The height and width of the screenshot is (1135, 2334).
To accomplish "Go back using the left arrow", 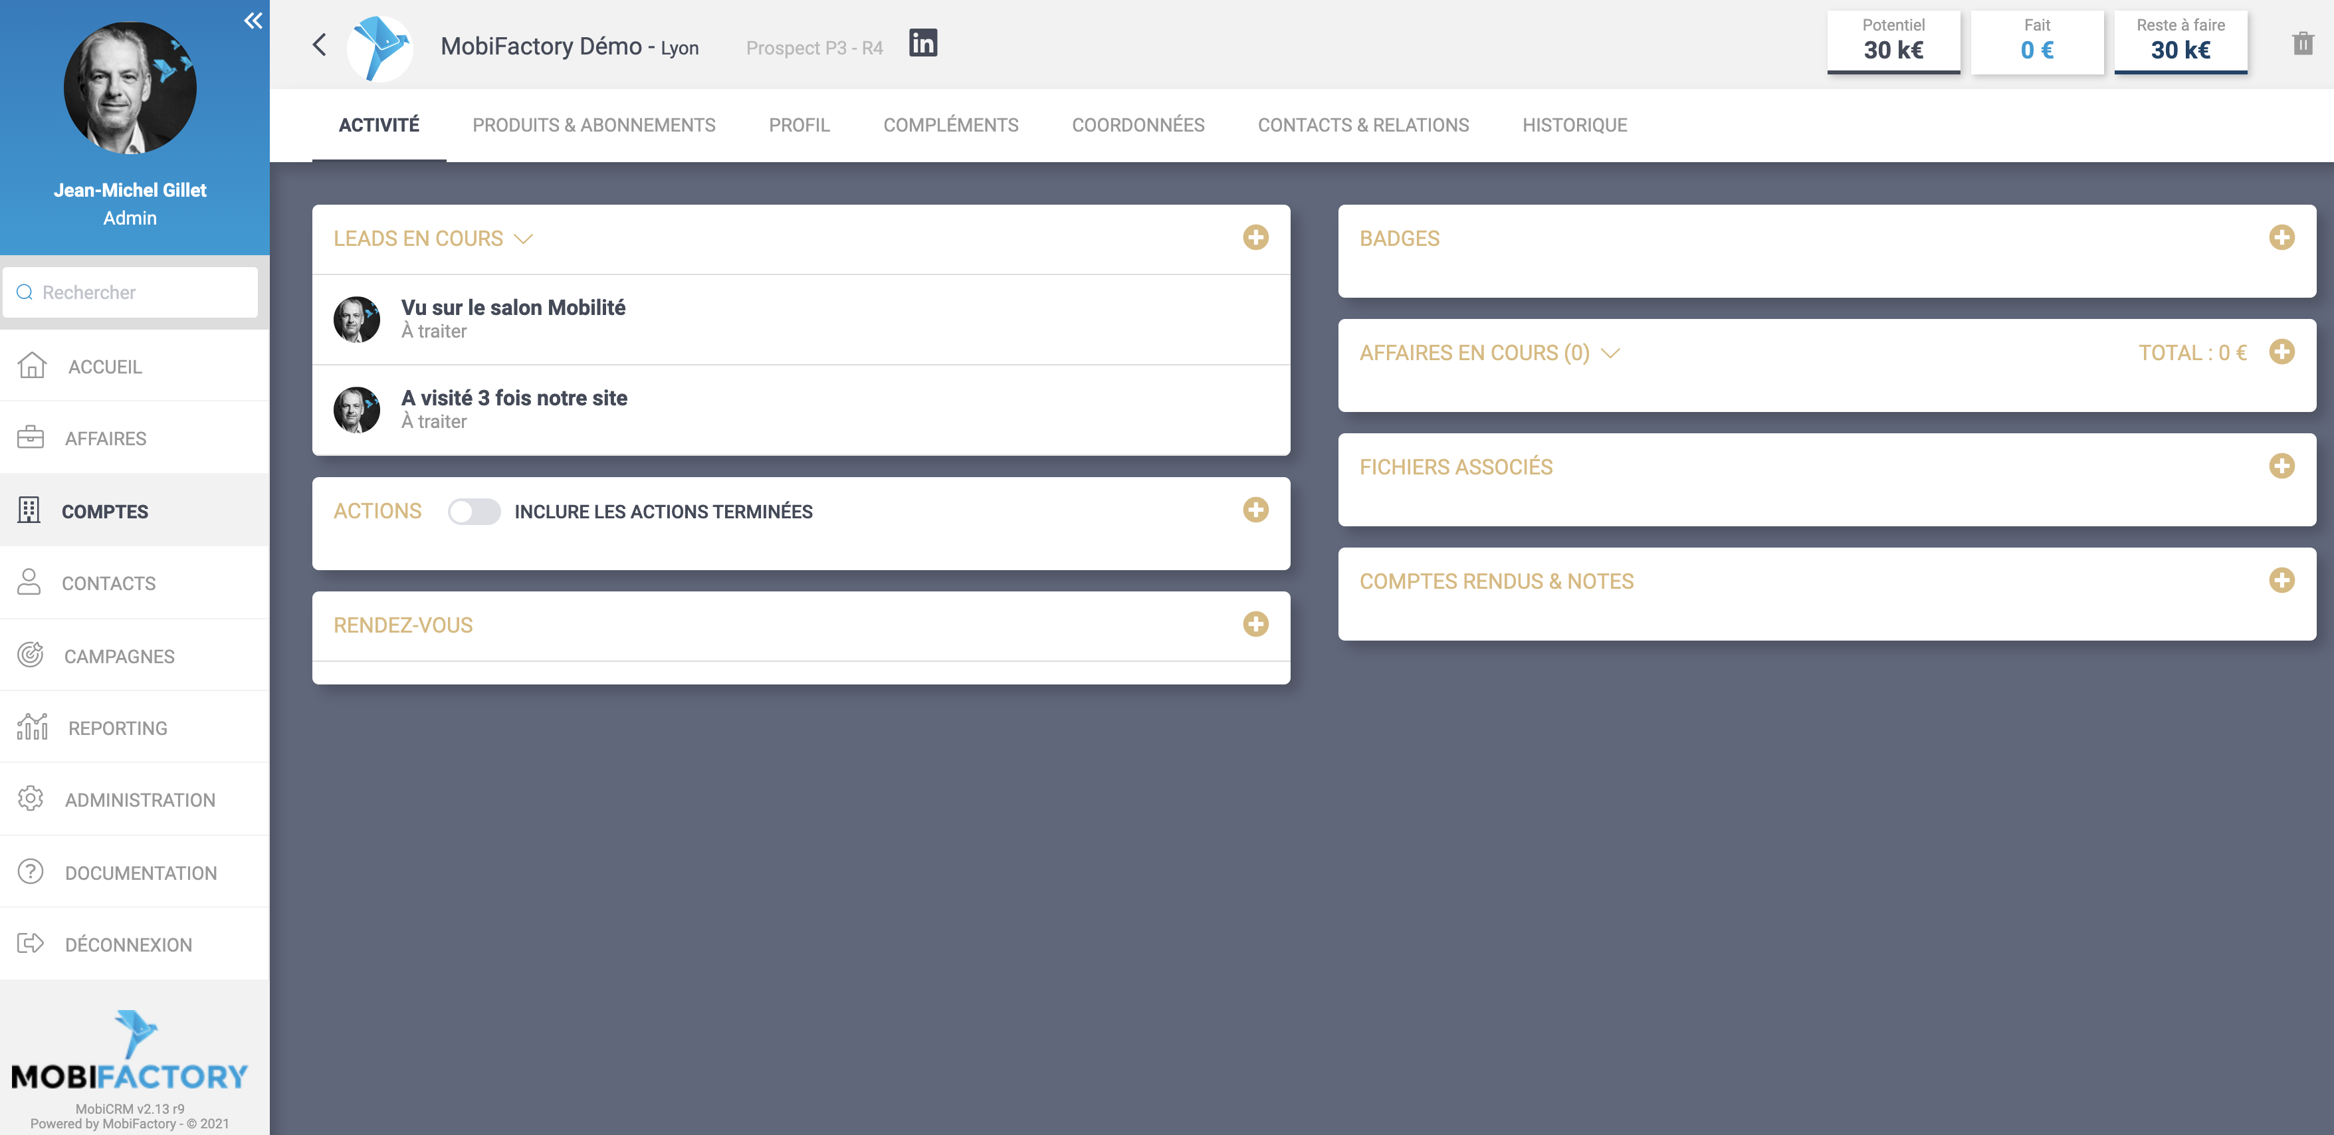I will coord(319,45).
